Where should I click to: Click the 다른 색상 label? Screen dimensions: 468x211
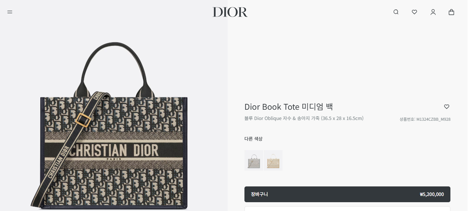point(253,139)
